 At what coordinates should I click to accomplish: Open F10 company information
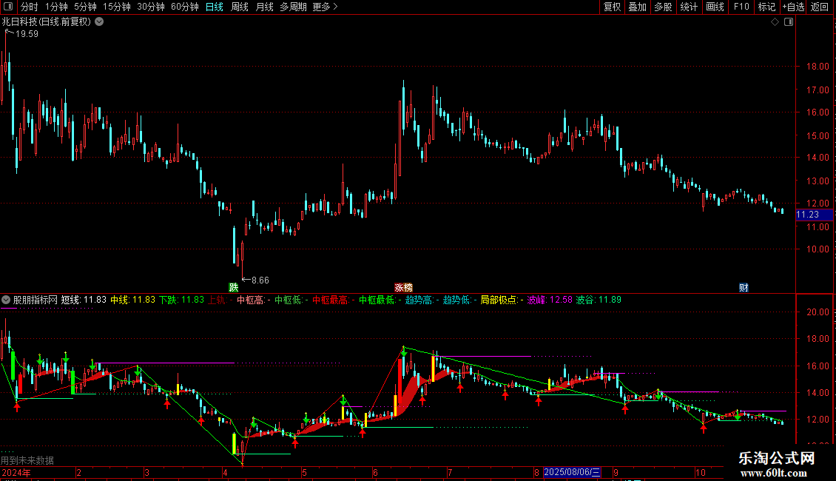741,7
